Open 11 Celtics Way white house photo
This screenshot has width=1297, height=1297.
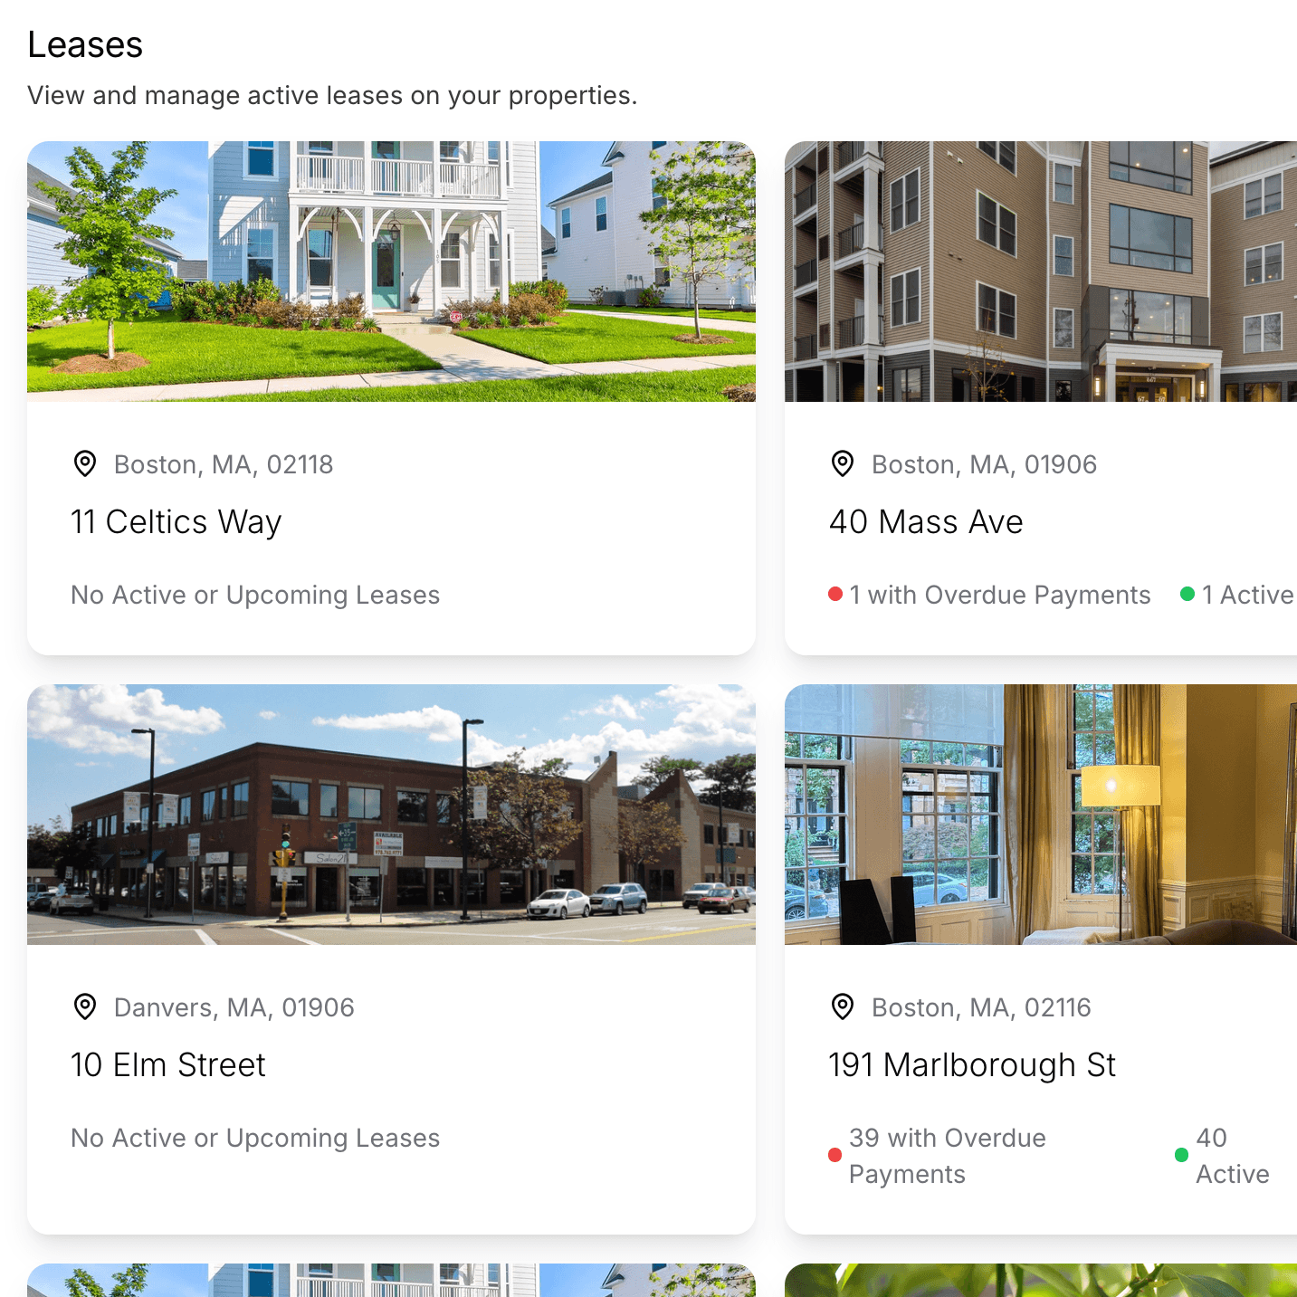coord(391,272)
